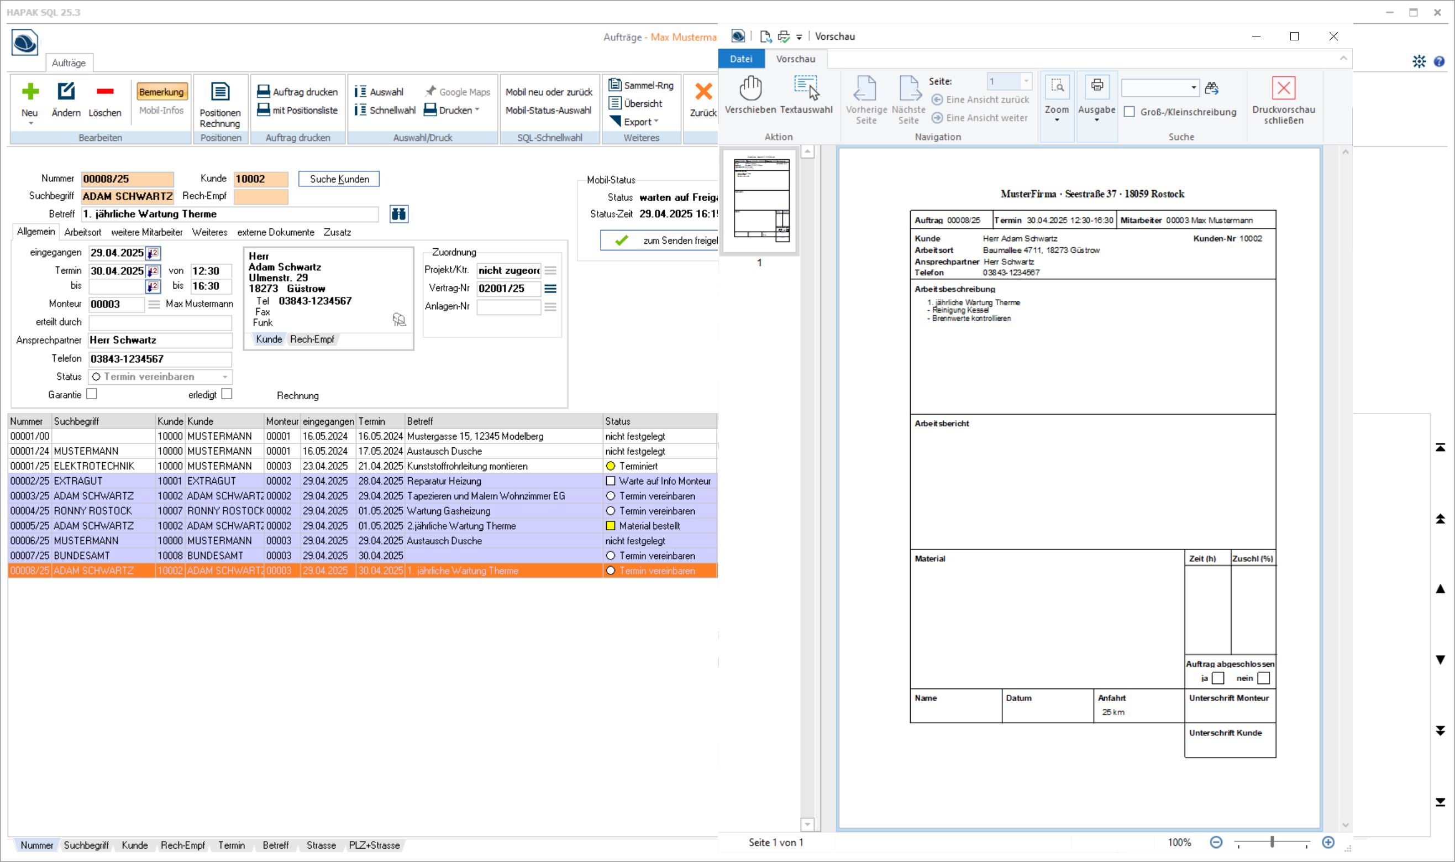Click the Suche Kunden button

point(339,179)
